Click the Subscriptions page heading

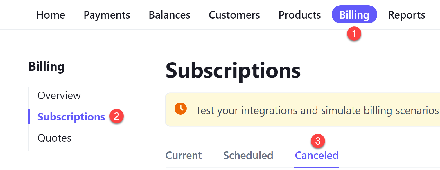[x=233, y=71]
